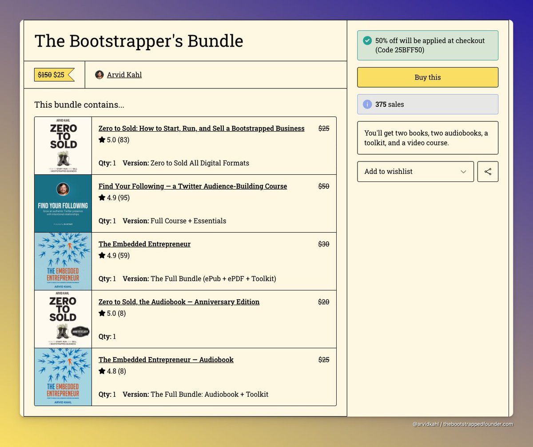Click the Buy this button
Image resolution: width=533 pixels, height=447 pixels.
click(427, 77)
